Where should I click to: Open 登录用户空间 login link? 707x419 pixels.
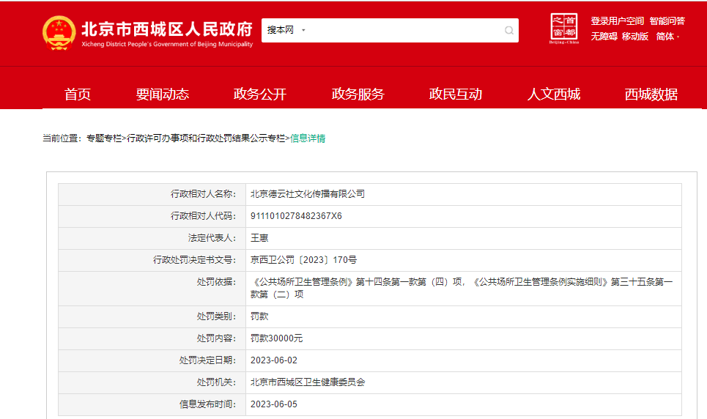(x=617, y=21)
